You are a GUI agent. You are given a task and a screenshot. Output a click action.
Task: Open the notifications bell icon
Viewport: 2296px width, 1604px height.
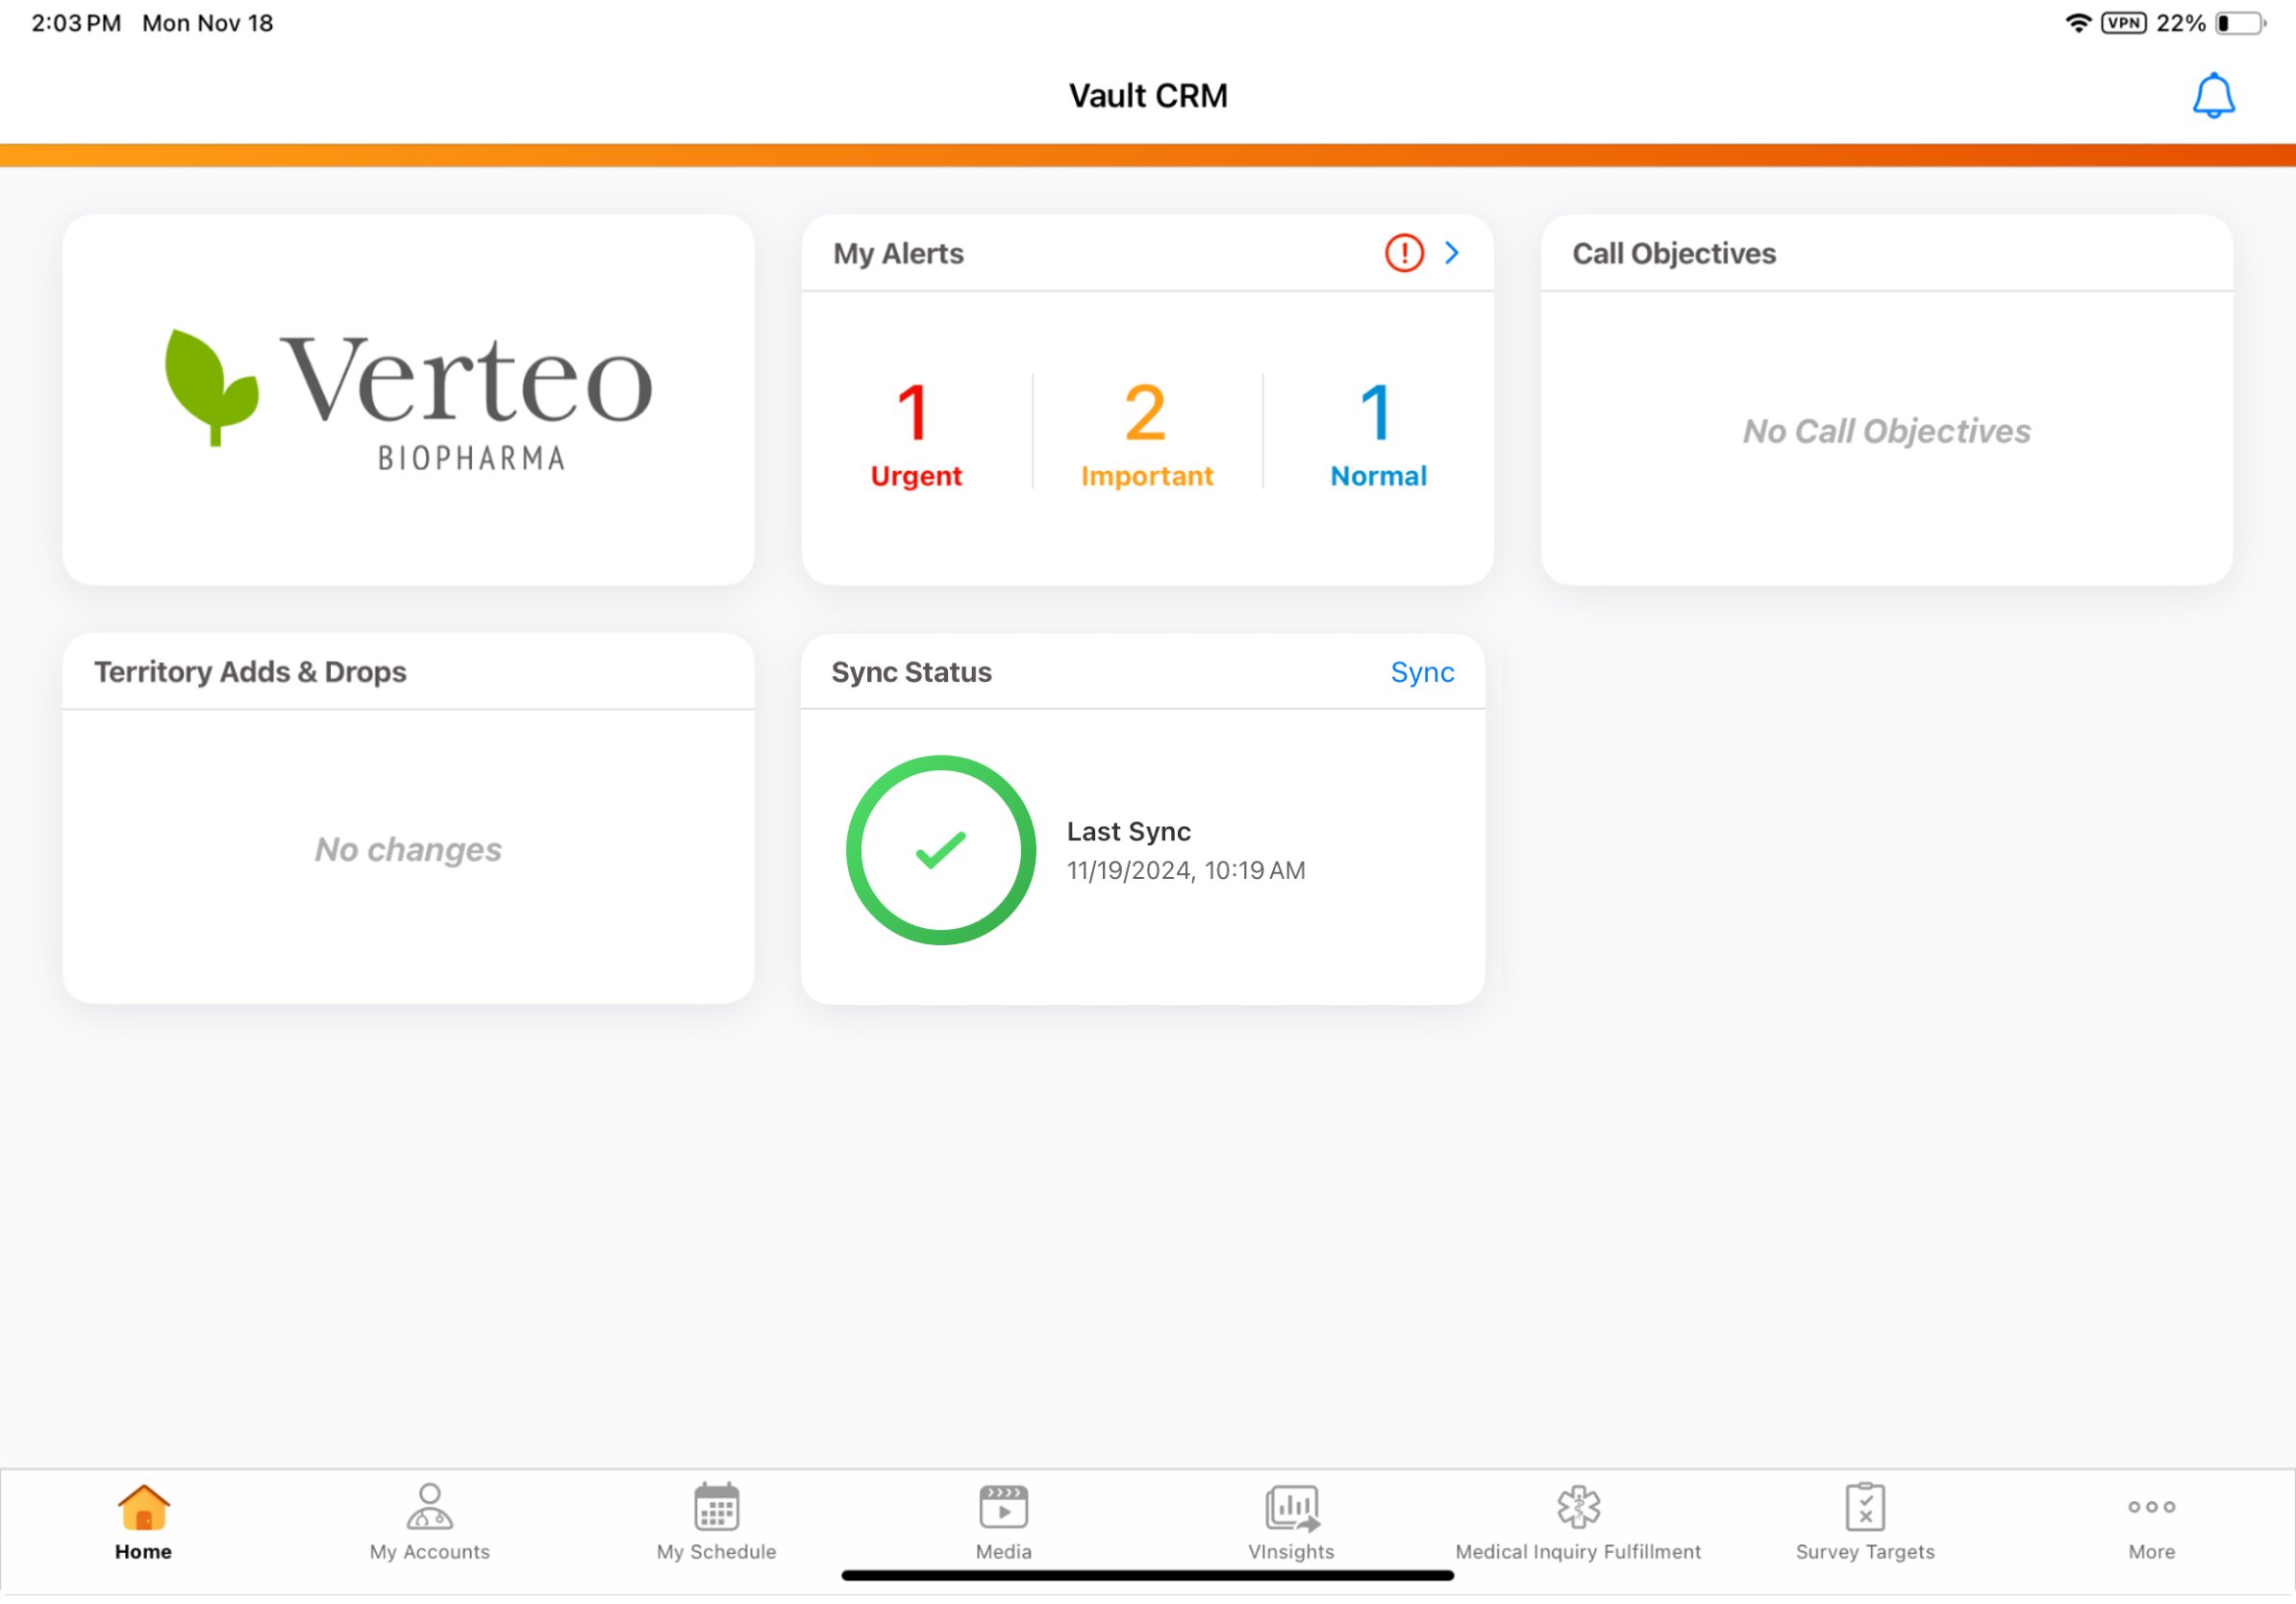(2212, 96)
